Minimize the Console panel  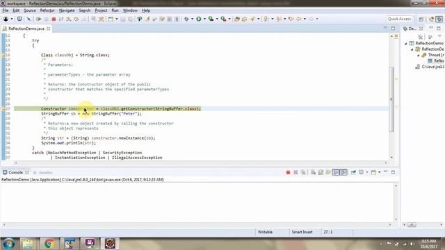385,172
